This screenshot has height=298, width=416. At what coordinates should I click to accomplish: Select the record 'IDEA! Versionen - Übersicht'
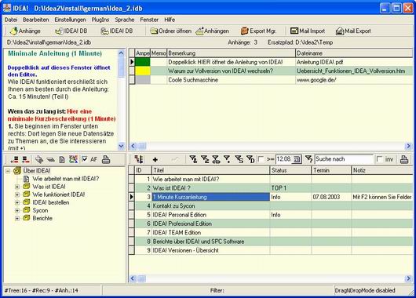pyautogui.click(x=186, y=250)
